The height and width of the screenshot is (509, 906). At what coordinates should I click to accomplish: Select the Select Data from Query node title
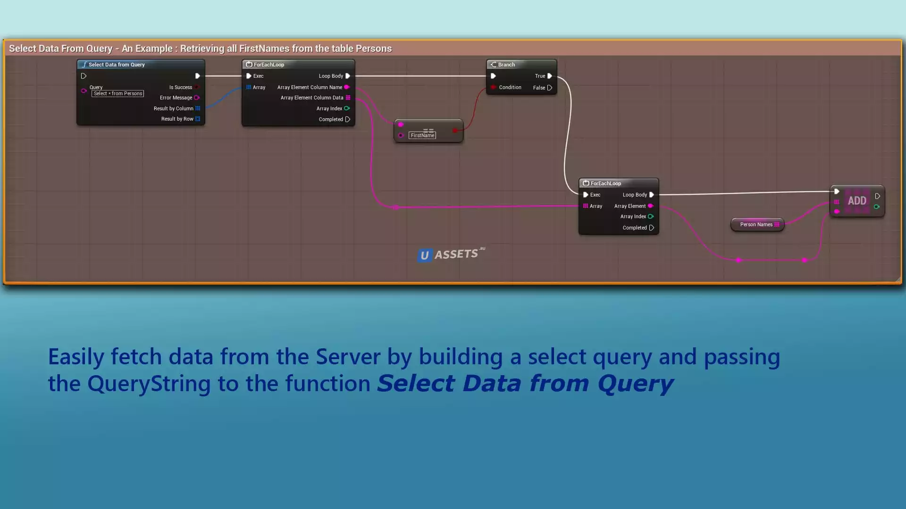click(117, 65)
